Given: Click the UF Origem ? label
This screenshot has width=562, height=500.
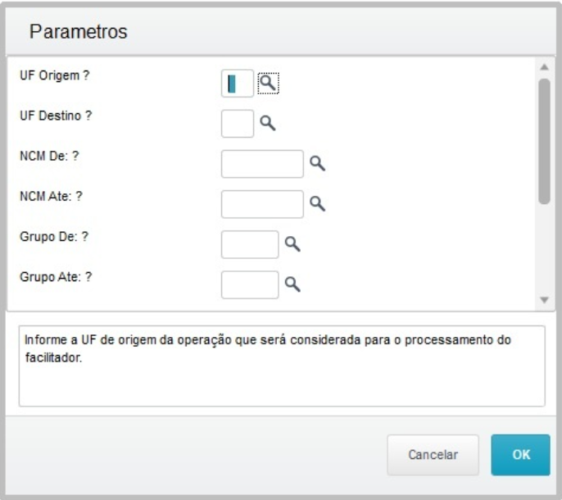Looking at the screenshot, I should pyautogui.click(x=54, y=75).
